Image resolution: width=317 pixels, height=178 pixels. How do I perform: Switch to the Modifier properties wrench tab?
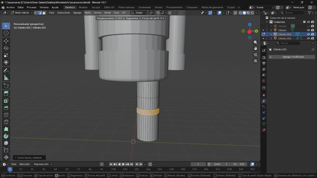click(264, 101)
